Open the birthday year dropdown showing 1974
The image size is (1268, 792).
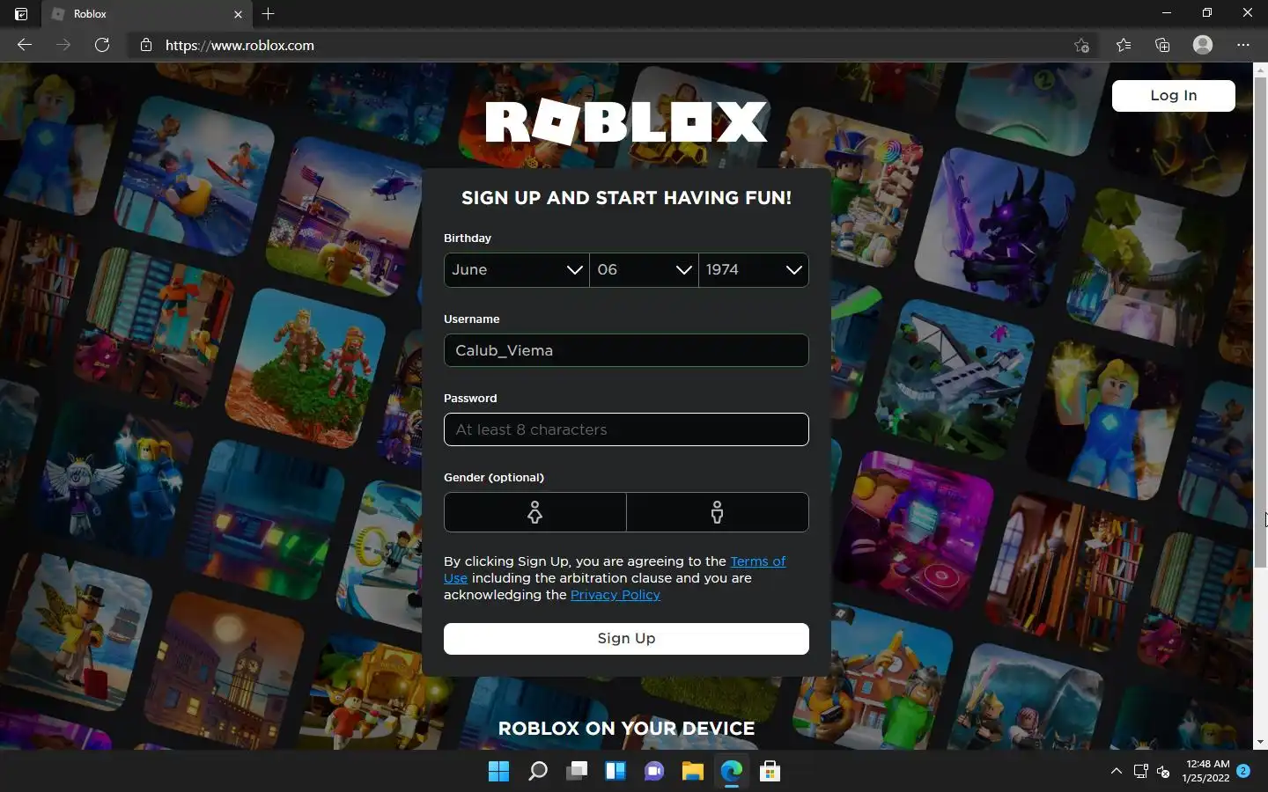(754, 270)
